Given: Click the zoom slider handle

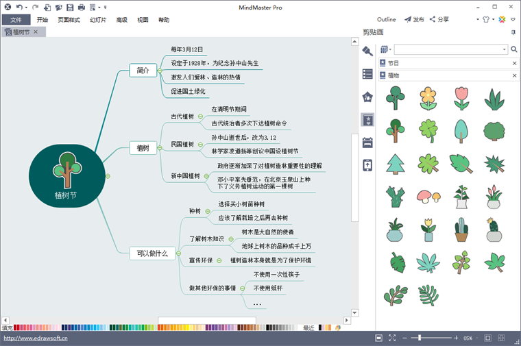Looking at the screenshot, I should 420,338.
